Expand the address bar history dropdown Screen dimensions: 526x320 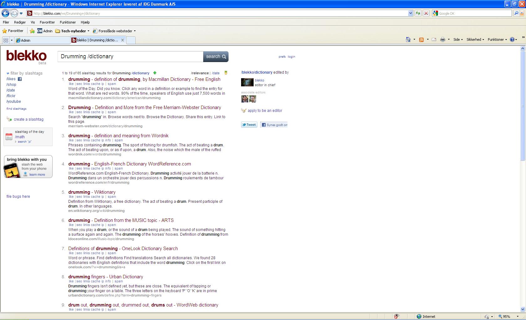tap(410, 13)
